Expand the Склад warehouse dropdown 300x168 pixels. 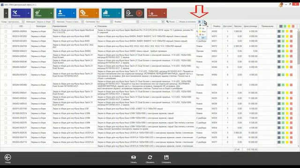click(23, 22)
